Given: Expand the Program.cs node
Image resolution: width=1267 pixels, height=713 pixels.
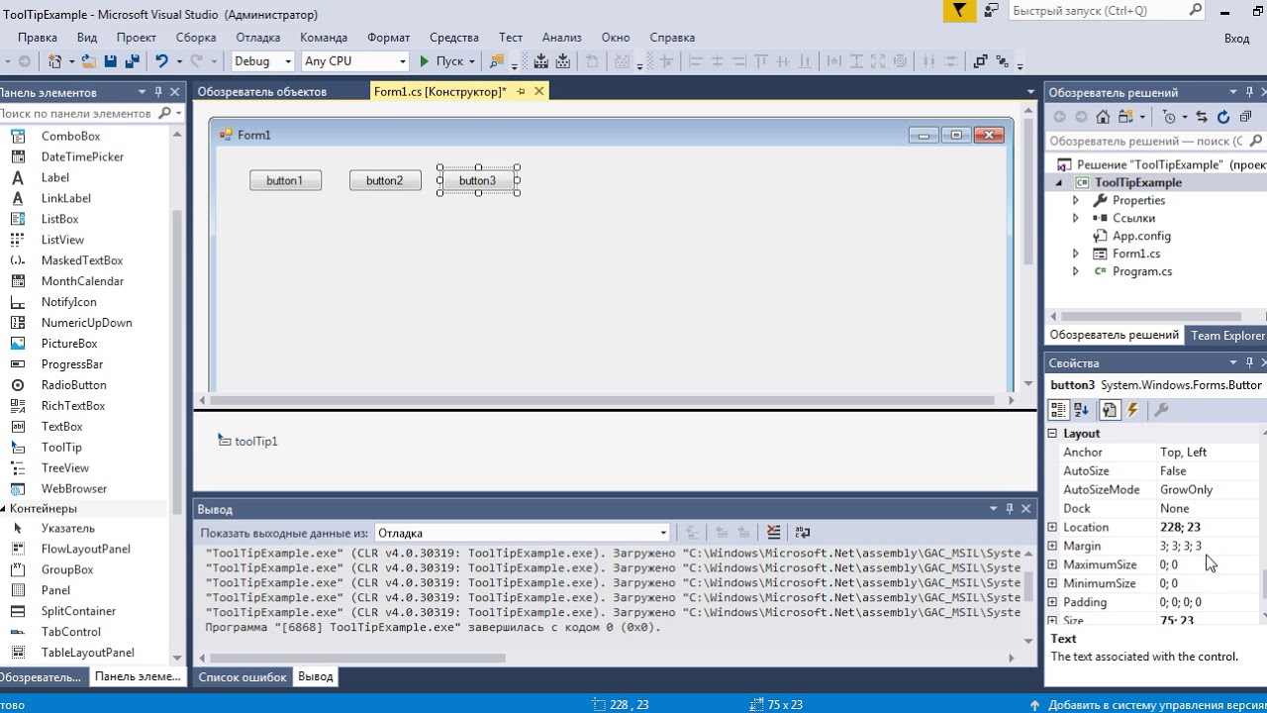Looking at the screenshot, I should [1076, 271].
